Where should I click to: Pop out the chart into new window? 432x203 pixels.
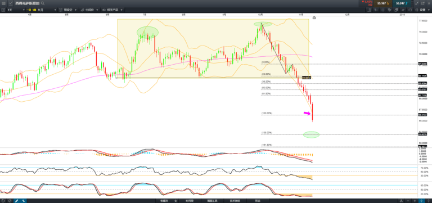[x=422, y=3]
